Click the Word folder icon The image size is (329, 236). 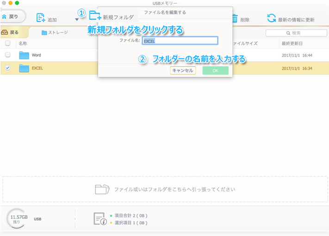(24, 55)
